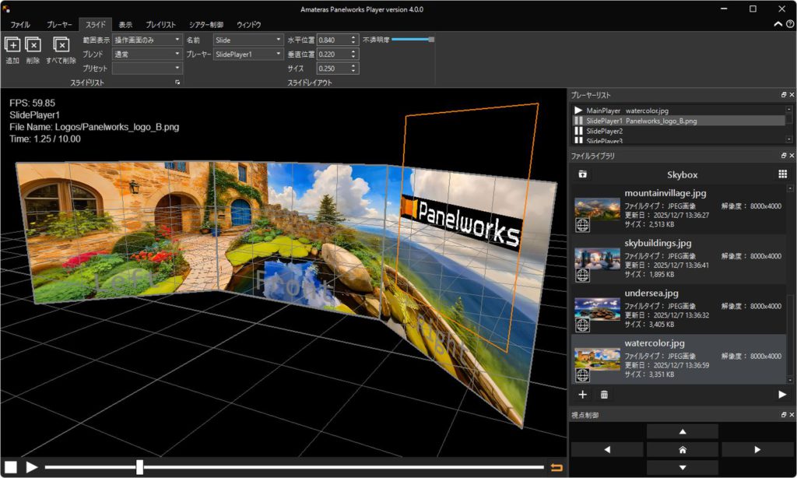This screenshot has width=797, height=478.
Task: Collapse the ribbon using the chevron
Action: (x=778, y=24)
